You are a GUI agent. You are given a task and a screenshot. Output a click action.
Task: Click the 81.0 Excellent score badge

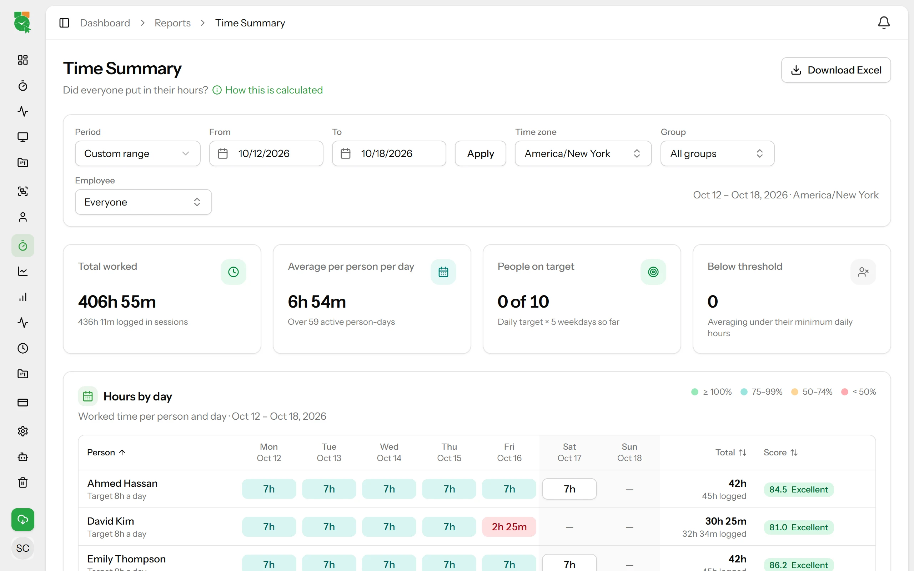(x=798, y=527)
